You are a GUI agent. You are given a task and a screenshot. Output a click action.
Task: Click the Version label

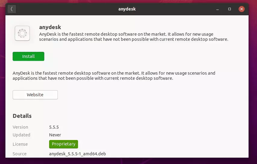click(x=20, y=127)
